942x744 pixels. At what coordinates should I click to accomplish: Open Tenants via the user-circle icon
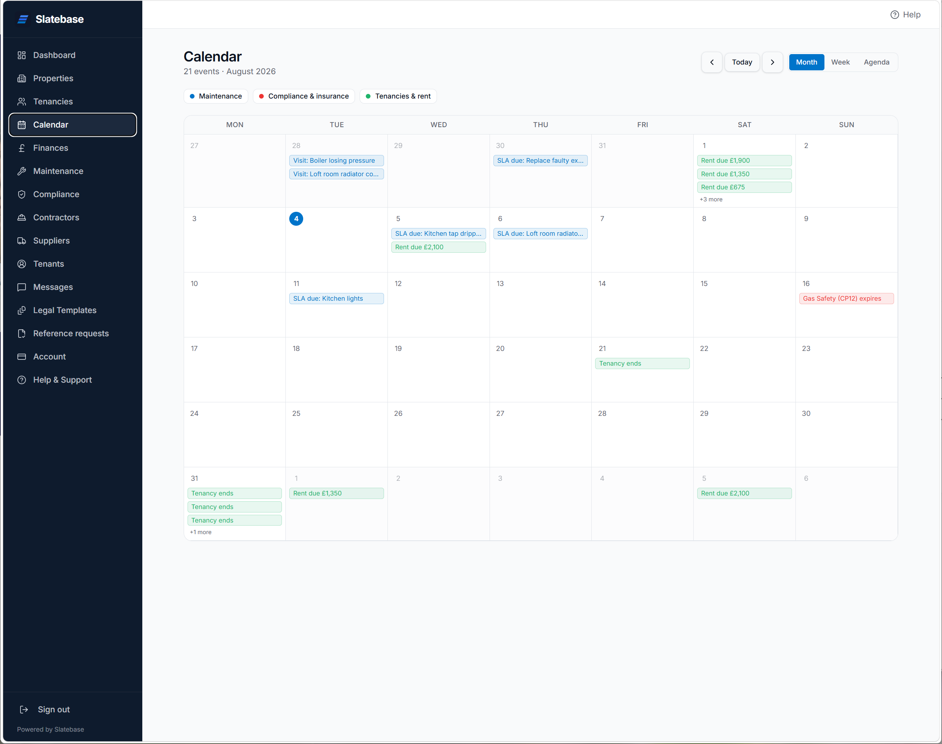tap(21, 264)
